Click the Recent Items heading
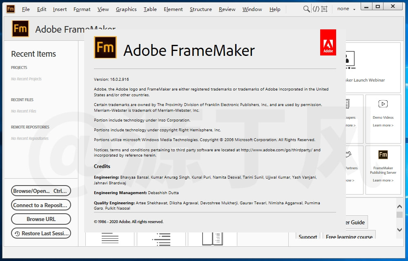The image size is (408, 261). point(33,54)
